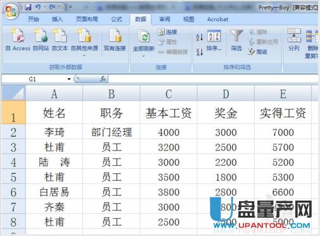
Task: Open the Sort dialog (排序...)
Action: 214,40
